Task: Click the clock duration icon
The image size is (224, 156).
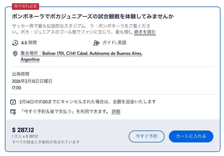Action: point(15,43)
